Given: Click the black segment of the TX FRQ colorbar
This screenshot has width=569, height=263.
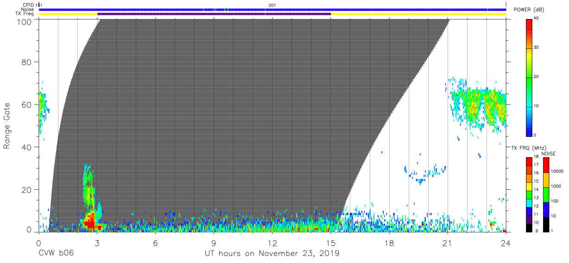Looking at the screenshot, I should [529, 227].
